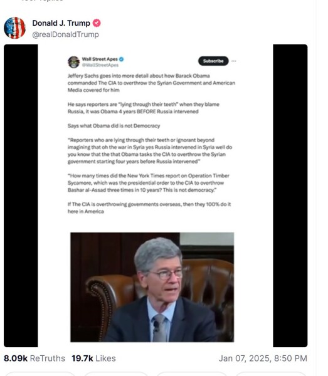Click the line "Says what Obama did is not Democracy"
The image size is (328, 376).
[x=114, y=126]
